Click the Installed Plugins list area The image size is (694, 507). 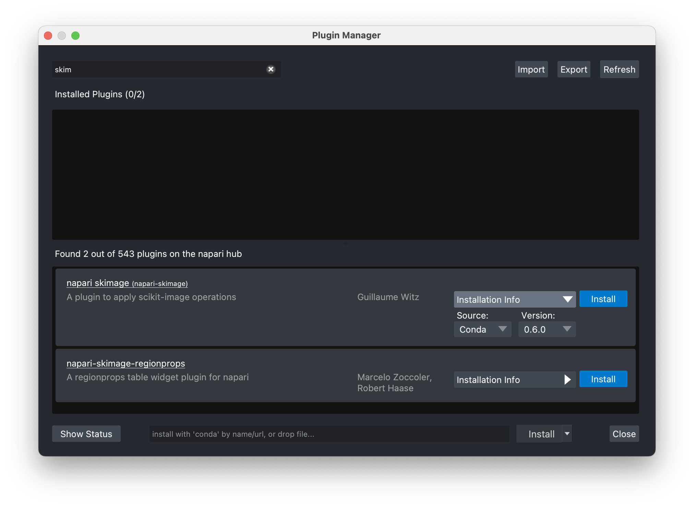pos(346,175)
